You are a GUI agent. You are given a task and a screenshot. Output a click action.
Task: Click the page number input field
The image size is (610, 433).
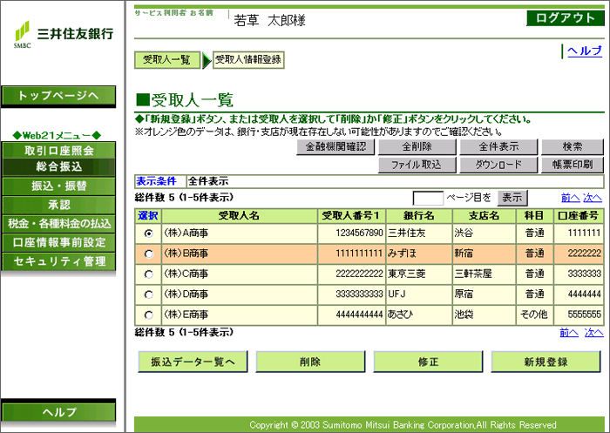coord(428,198)
